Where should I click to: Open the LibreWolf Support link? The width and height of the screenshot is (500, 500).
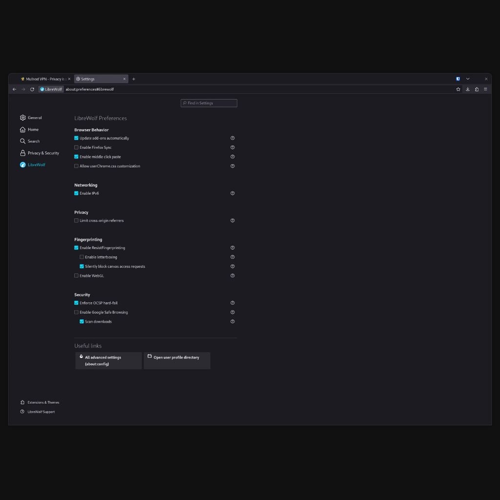(38, 412)
